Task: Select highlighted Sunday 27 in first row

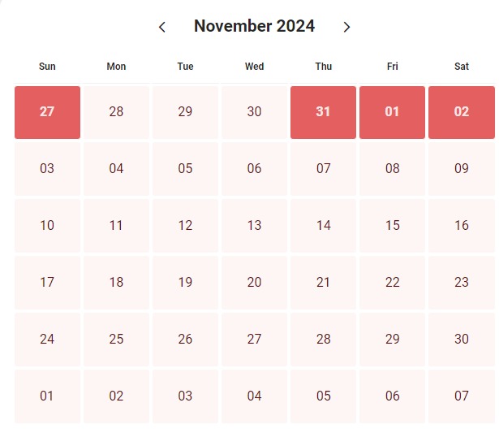Action: click(47, 112)
